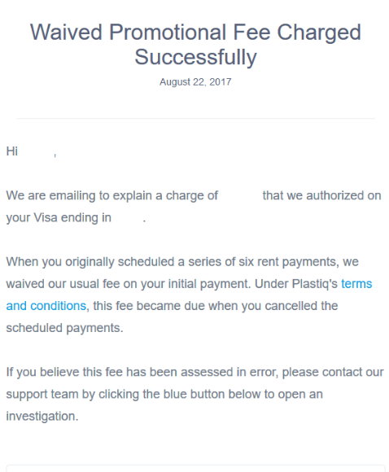Click the "Hi" greeting text
Viewport: 389px width, 472px height.
point(12,151)
